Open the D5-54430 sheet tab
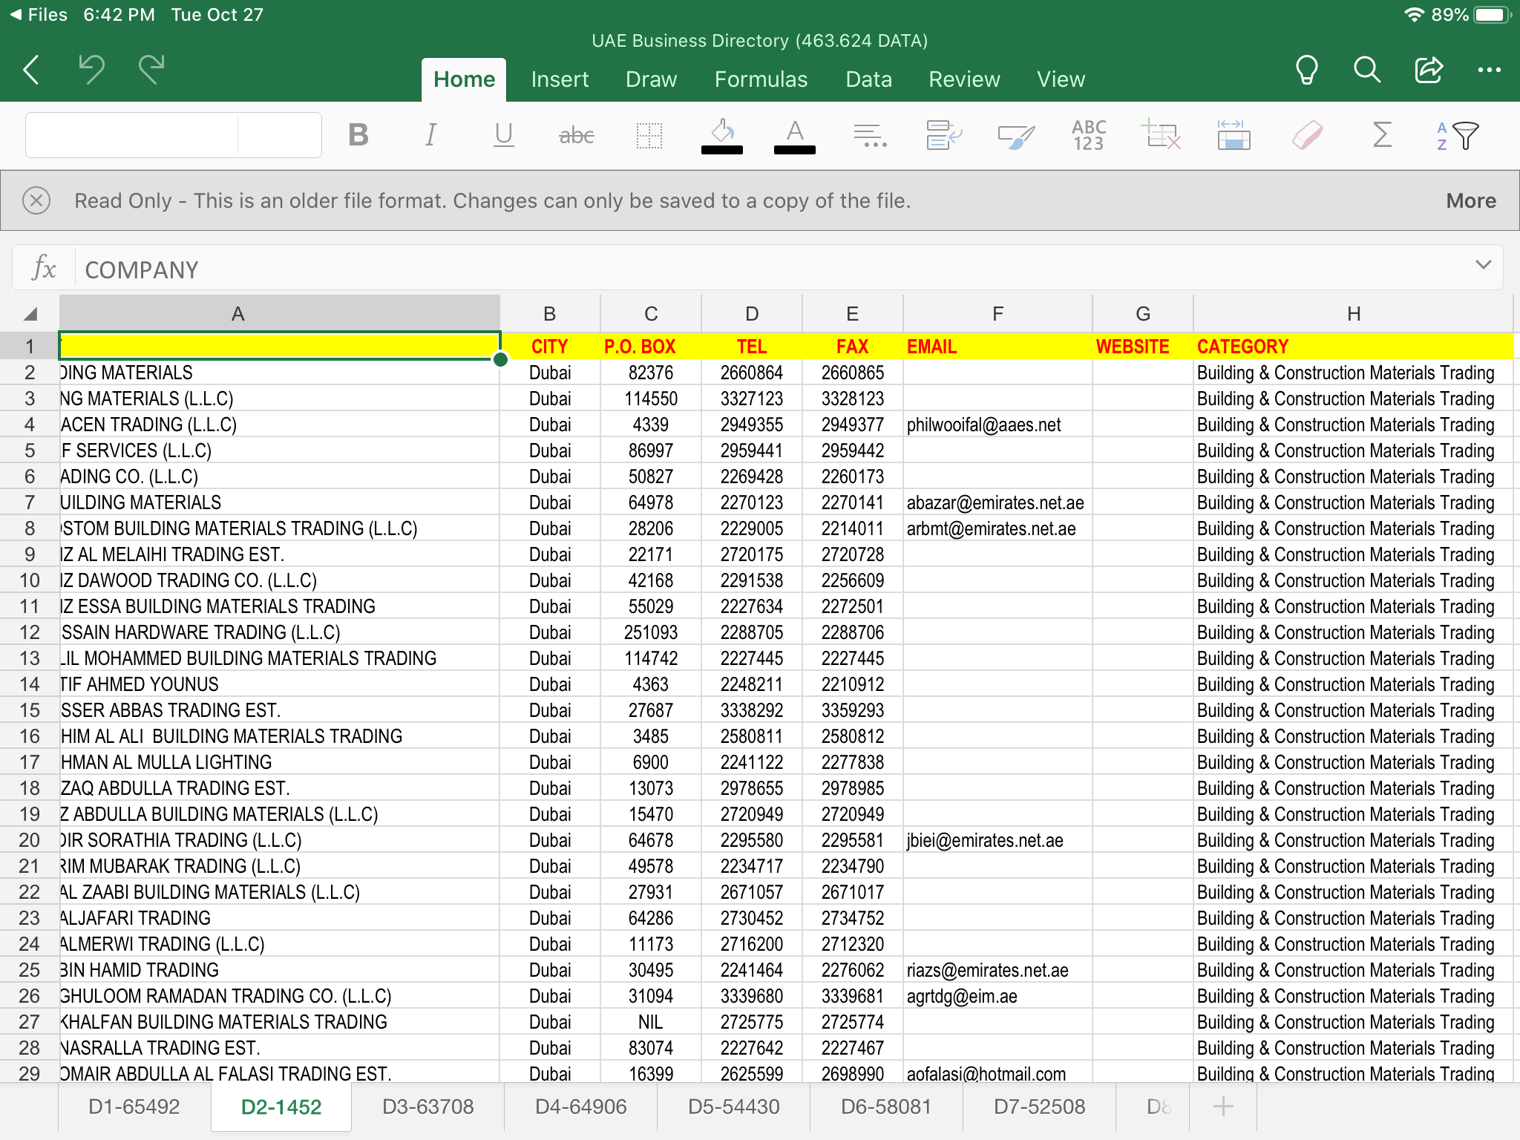The image size is (1520, 1140). point(733,1106)
